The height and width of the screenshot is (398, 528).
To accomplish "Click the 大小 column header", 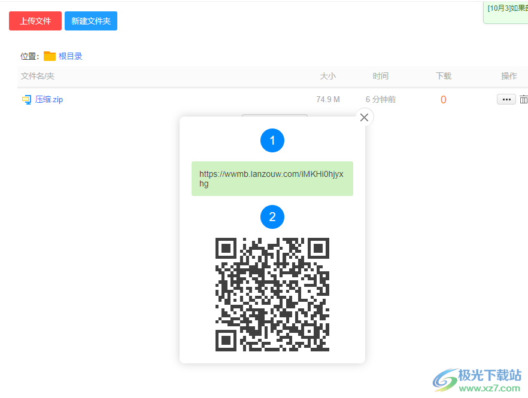I will [x=328, y=76].
